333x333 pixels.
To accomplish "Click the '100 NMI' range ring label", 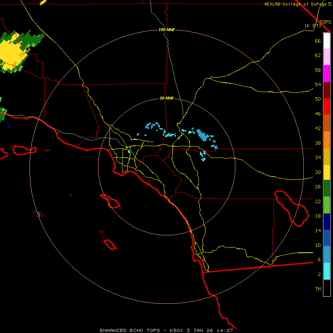I will pyautogui.click(x=166, y=30).
